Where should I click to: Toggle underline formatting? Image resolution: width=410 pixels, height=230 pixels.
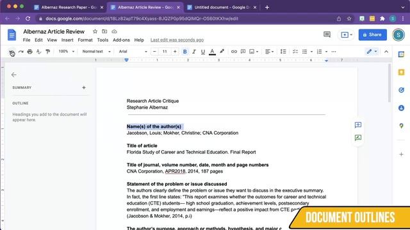point(202,52)
